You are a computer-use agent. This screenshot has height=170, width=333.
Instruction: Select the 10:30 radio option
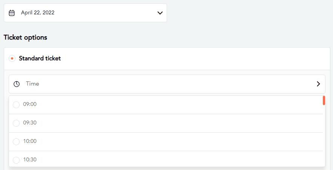pos(16,160)
